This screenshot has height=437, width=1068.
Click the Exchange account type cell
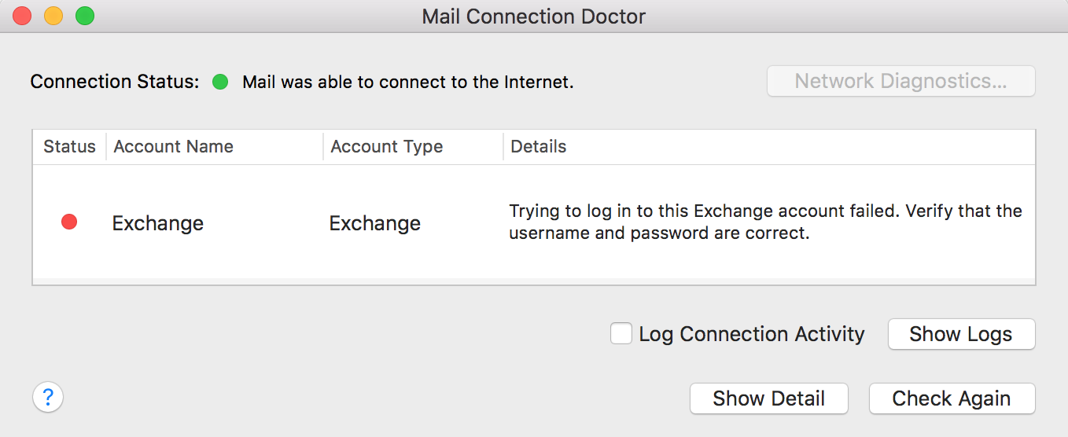tap(375, 223)
